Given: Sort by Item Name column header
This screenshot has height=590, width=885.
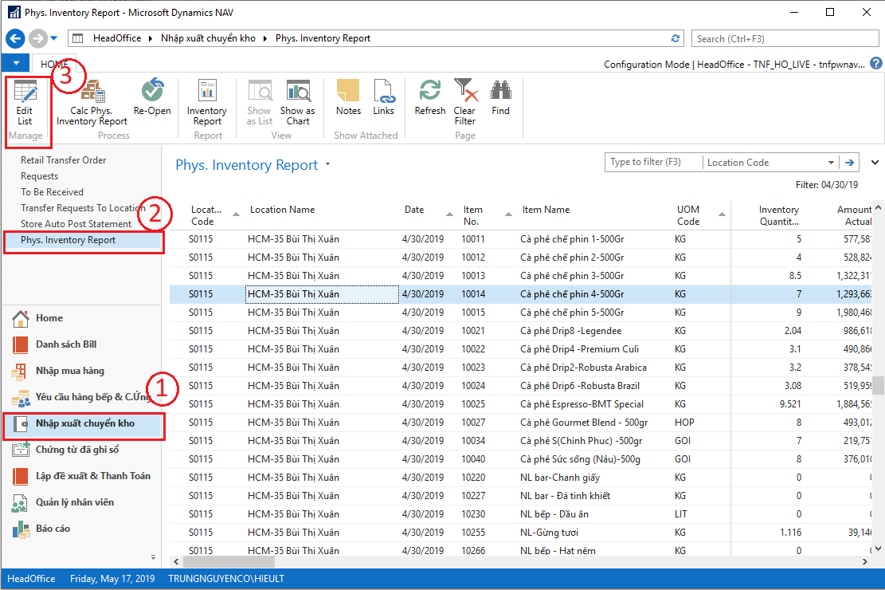Looking at the screenshot, I should tap(546, 210).
